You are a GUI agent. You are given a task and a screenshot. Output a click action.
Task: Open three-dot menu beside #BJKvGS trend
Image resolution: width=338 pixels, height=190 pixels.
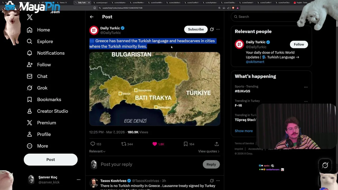tap(306, 87)
